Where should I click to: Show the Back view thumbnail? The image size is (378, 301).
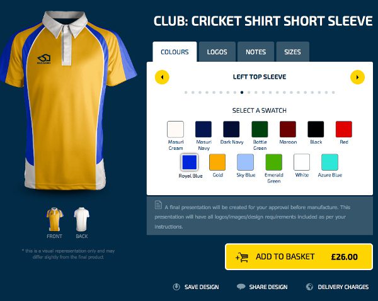81,219
